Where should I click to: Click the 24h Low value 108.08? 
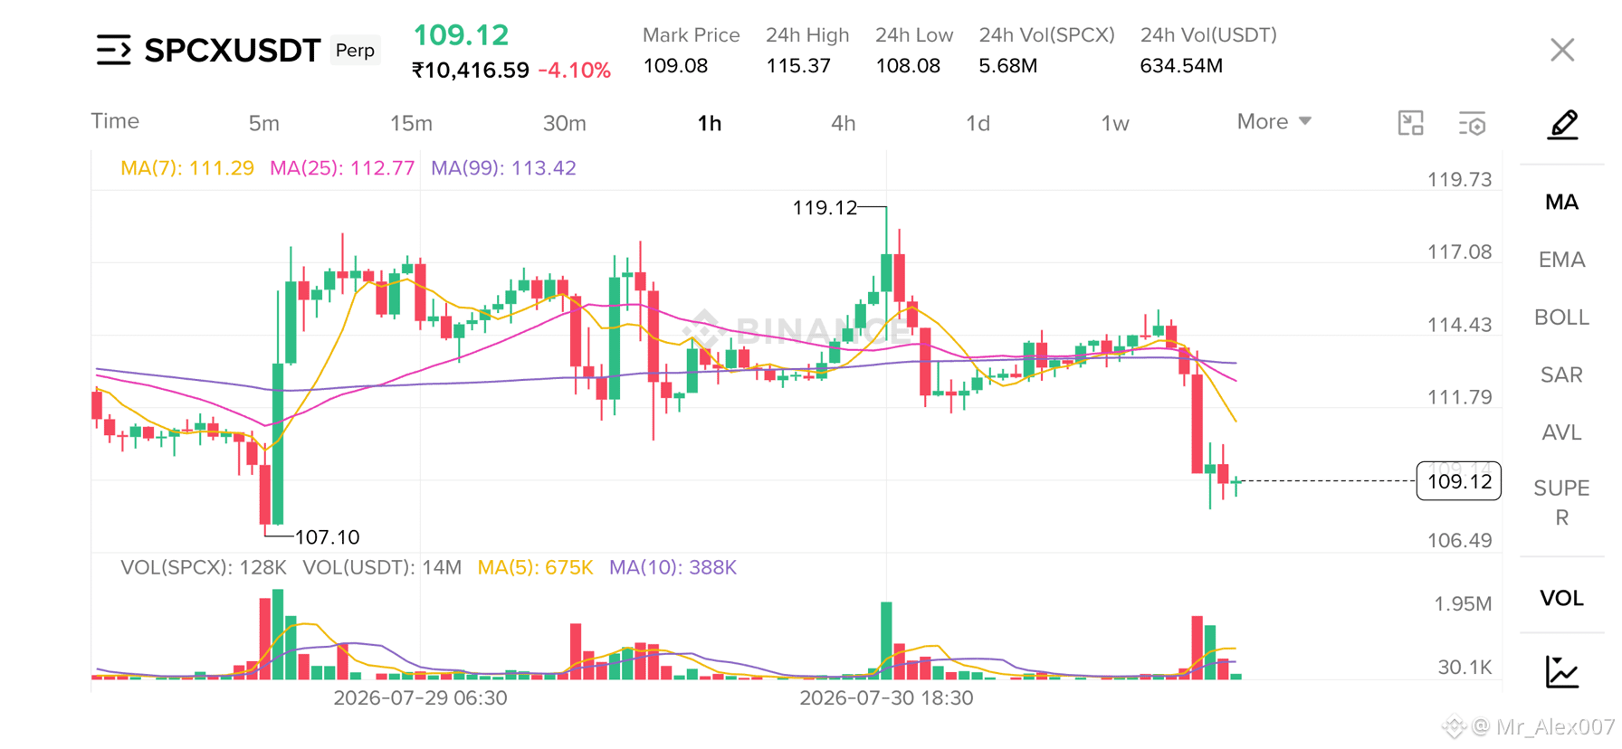[x=908, y=66]
